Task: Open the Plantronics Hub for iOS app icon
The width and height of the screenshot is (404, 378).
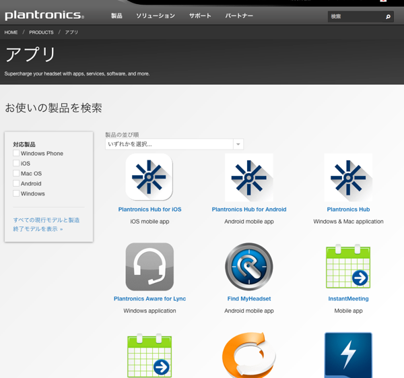Action: pyautogui.click(x=149, y=177)
